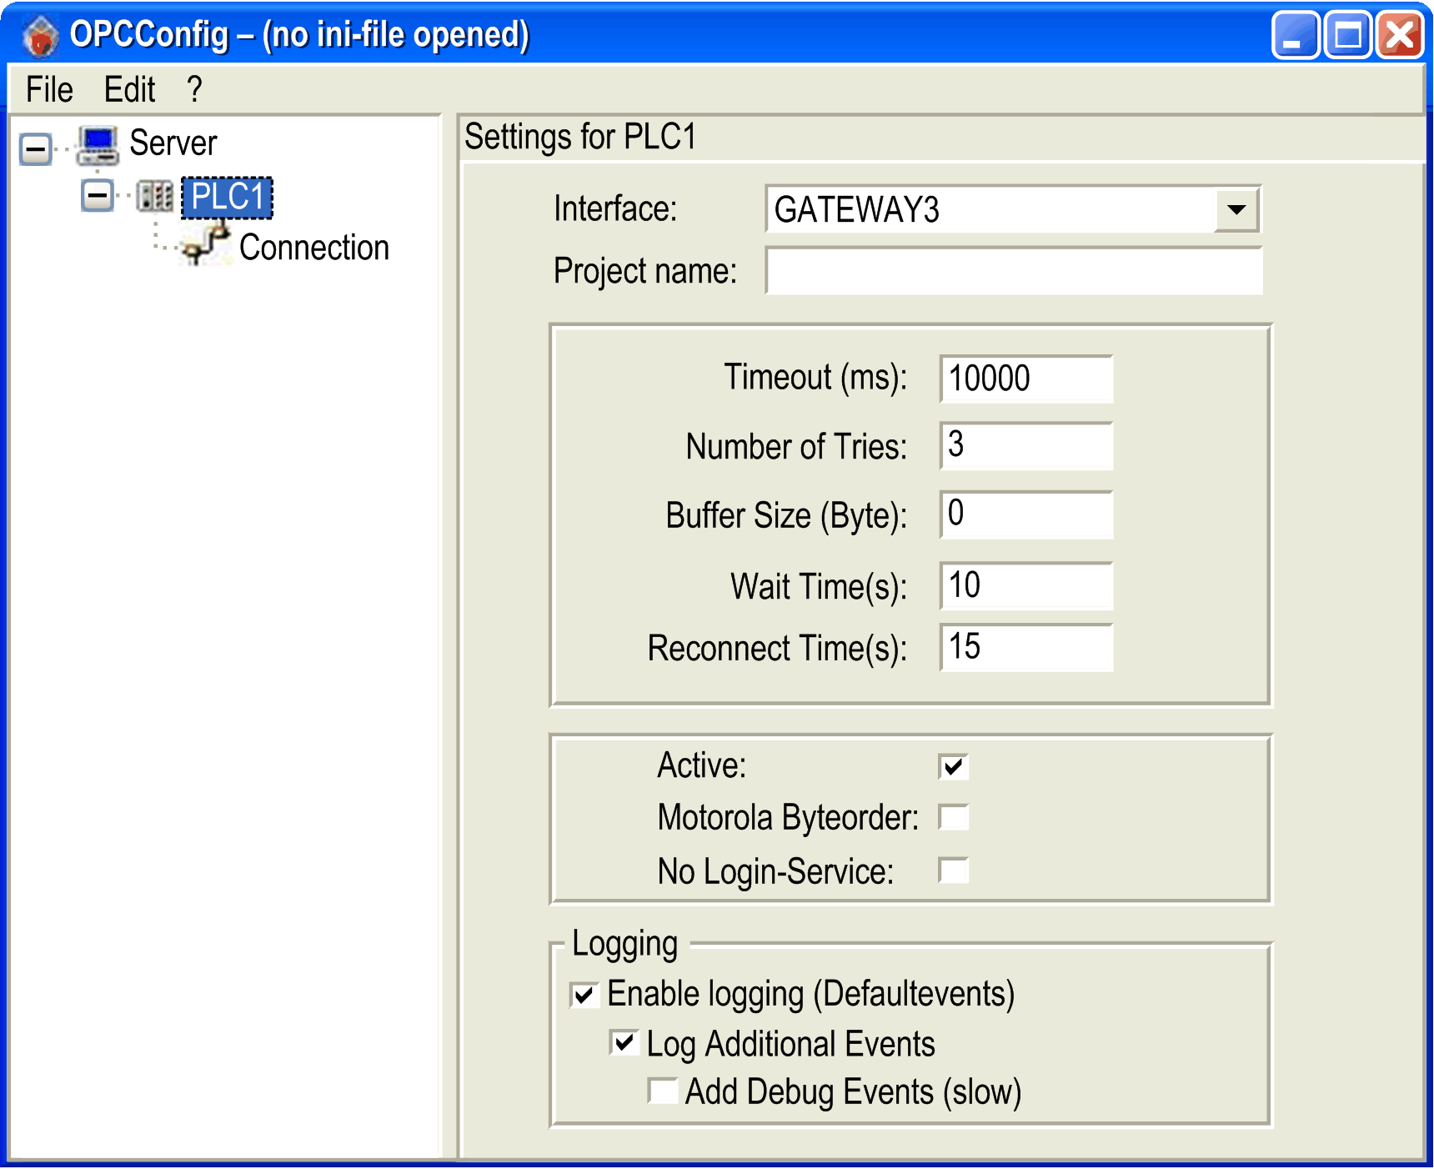The image size is (1434, 1169).
Task: Disable Enable logging (Defaultevents) checkbox
Action: point(584,995)
